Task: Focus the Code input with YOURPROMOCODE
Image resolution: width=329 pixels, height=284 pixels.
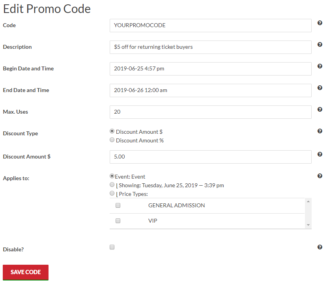Action: (x=210, y=26)
